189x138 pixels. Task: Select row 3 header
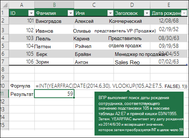4,29
